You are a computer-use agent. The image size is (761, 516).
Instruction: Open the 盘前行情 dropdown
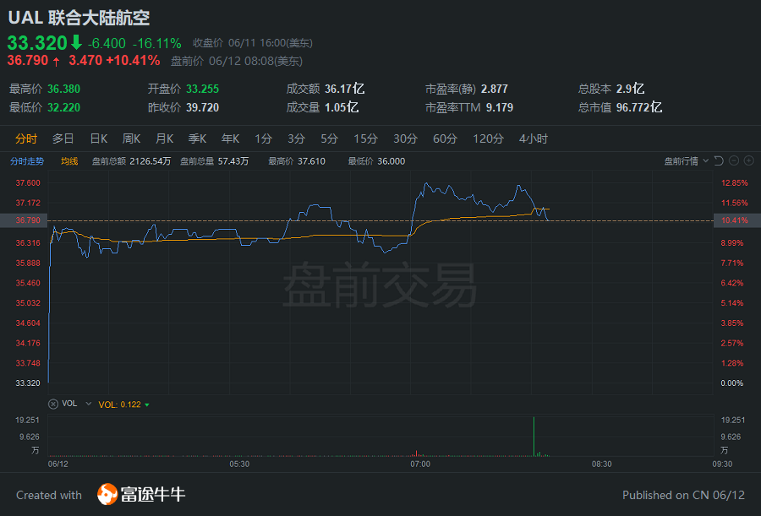(687, 161)
